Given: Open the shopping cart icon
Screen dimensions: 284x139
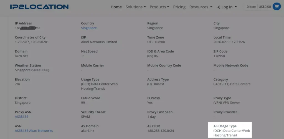Looking at the screenshot, I should 277,7.
